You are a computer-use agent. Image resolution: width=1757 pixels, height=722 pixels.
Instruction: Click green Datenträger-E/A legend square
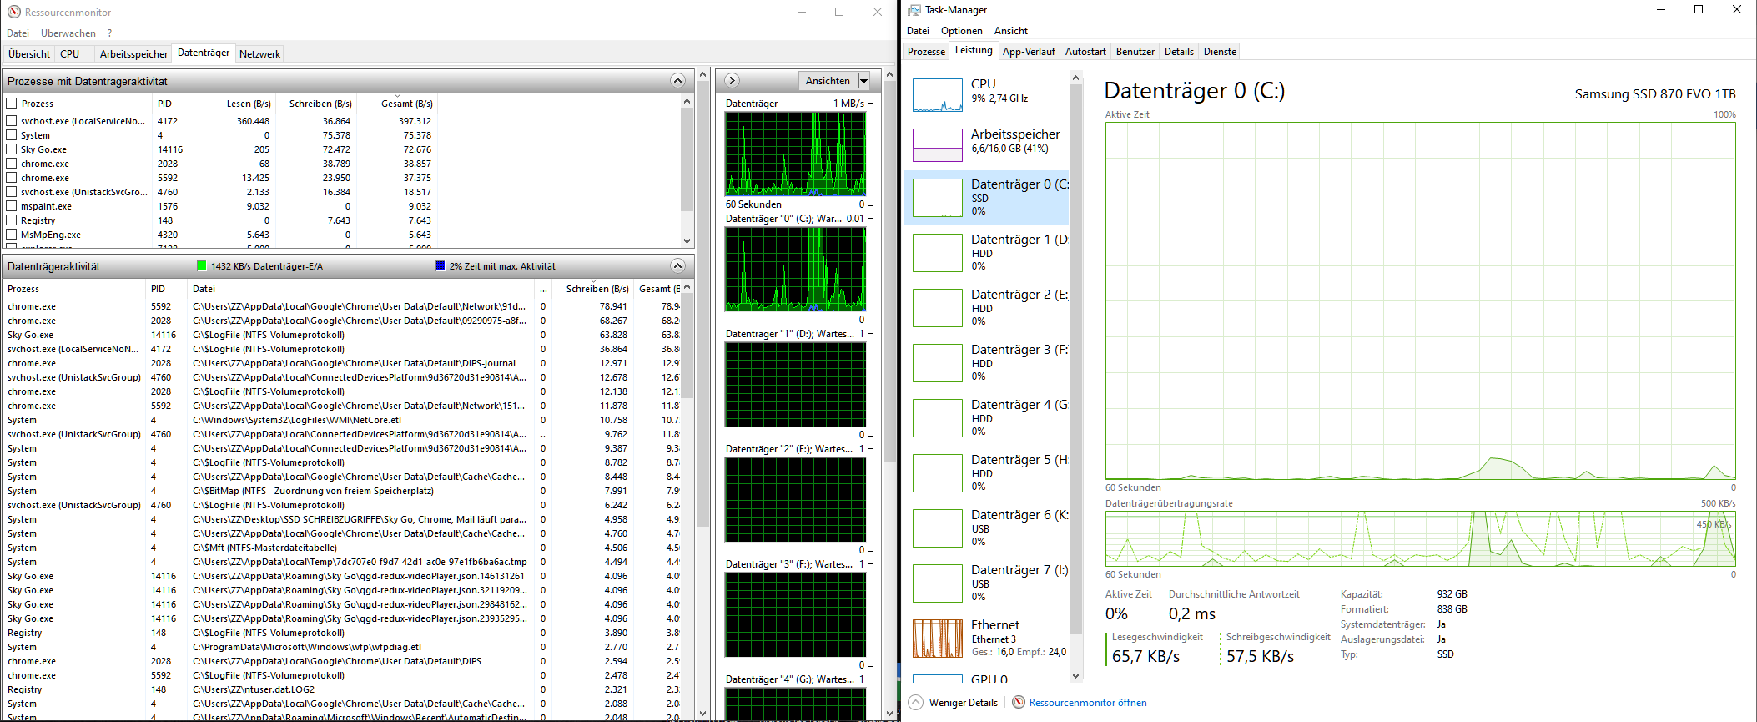201,265
